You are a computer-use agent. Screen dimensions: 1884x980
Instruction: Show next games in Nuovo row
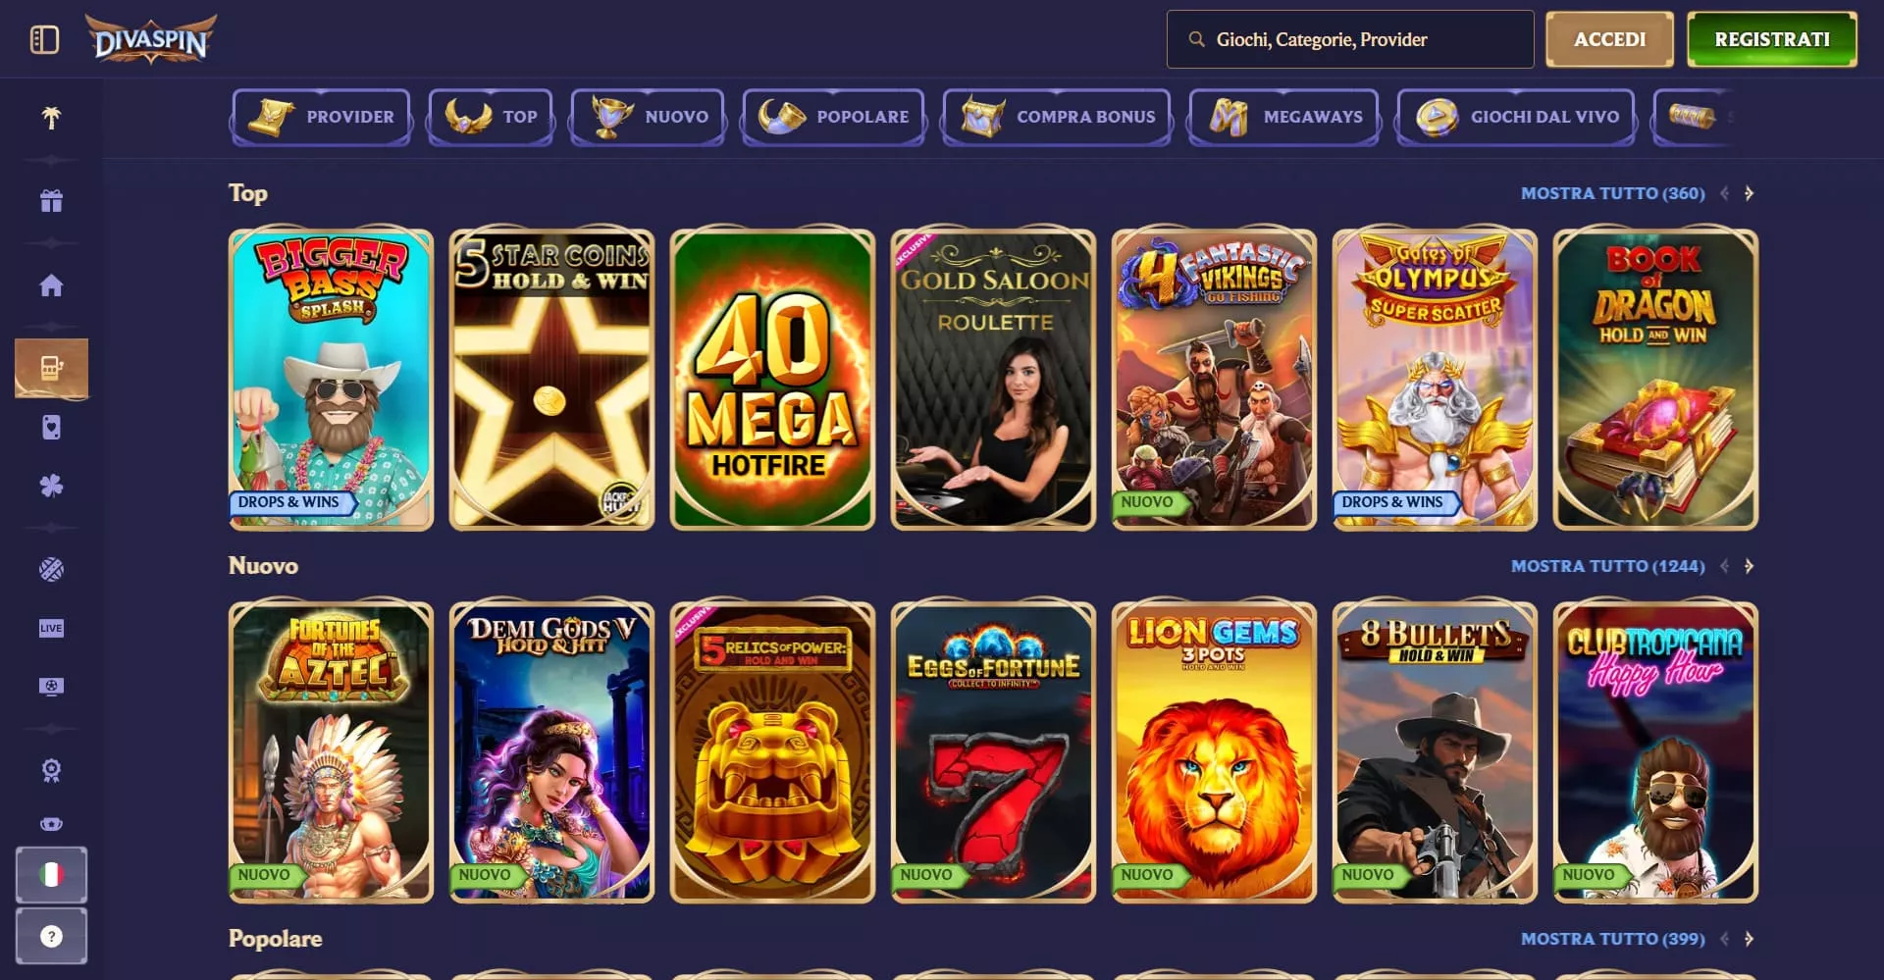point(1749,566)
